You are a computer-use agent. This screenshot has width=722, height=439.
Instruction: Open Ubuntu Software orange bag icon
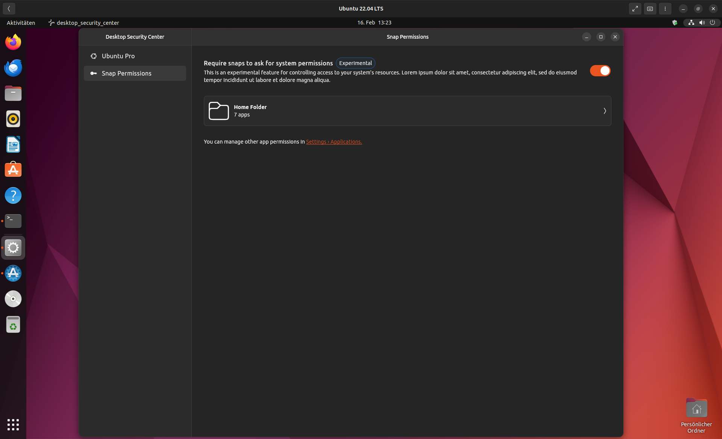(x=13, y=170)
